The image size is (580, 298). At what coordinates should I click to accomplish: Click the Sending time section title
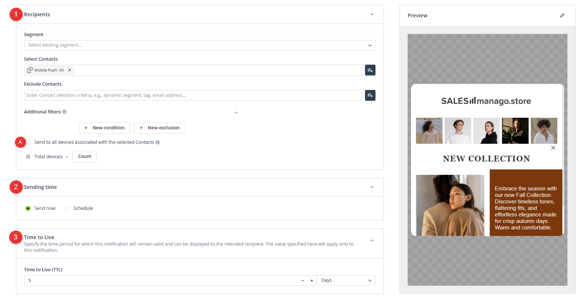point(40,187)
